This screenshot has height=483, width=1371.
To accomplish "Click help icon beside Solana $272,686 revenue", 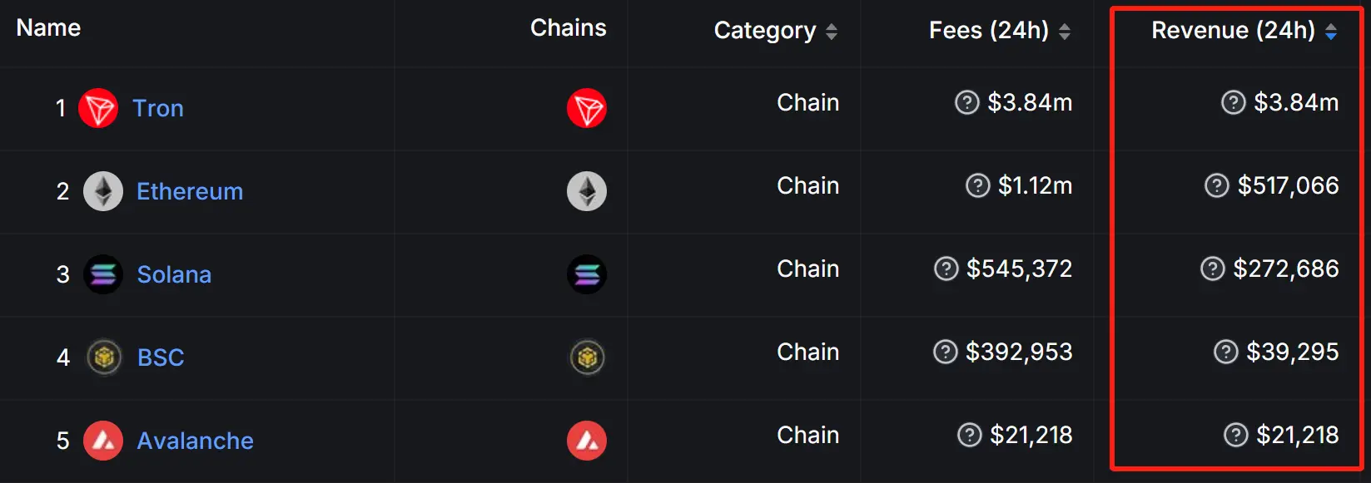I will click(x=1213, y=269).
